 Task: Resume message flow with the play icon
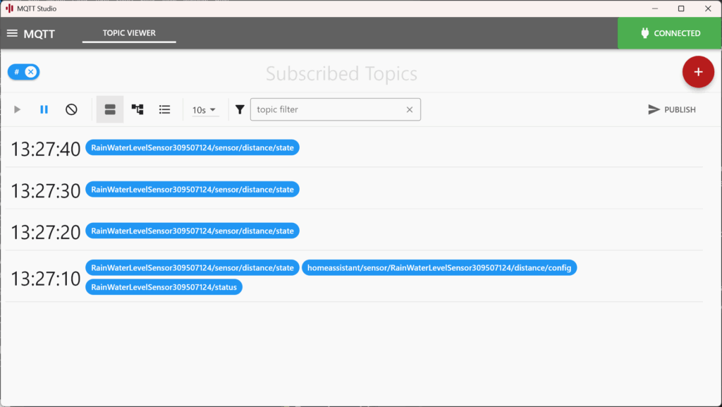pyautogui.click(x=17, y=109)
